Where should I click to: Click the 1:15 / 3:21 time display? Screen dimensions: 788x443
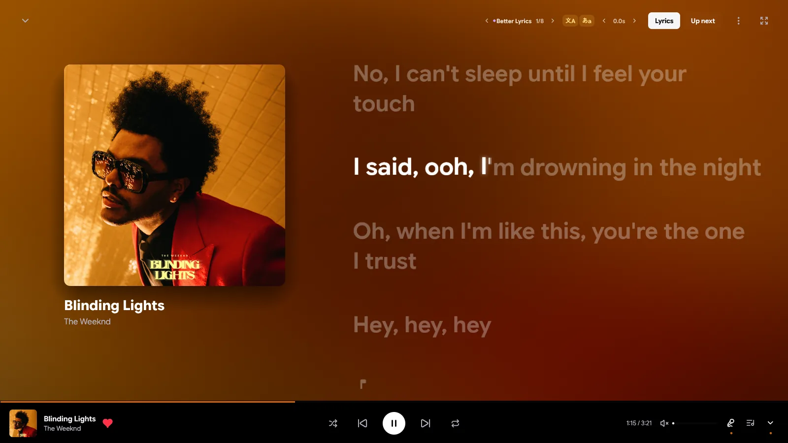639,423
